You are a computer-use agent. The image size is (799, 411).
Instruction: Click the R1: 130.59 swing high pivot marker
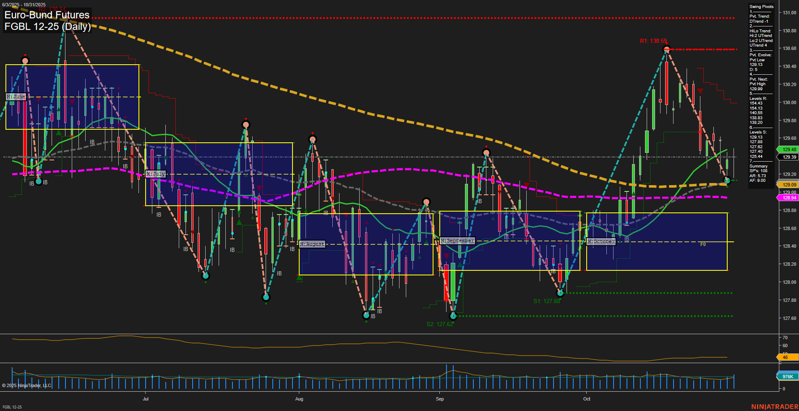click(666, 49)
